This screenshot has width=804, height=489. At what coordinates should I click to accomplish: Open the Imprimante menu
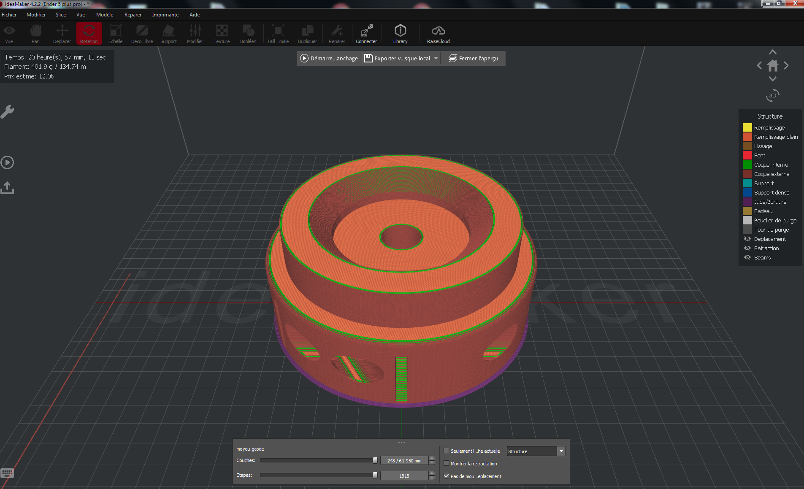pos(165,15)
